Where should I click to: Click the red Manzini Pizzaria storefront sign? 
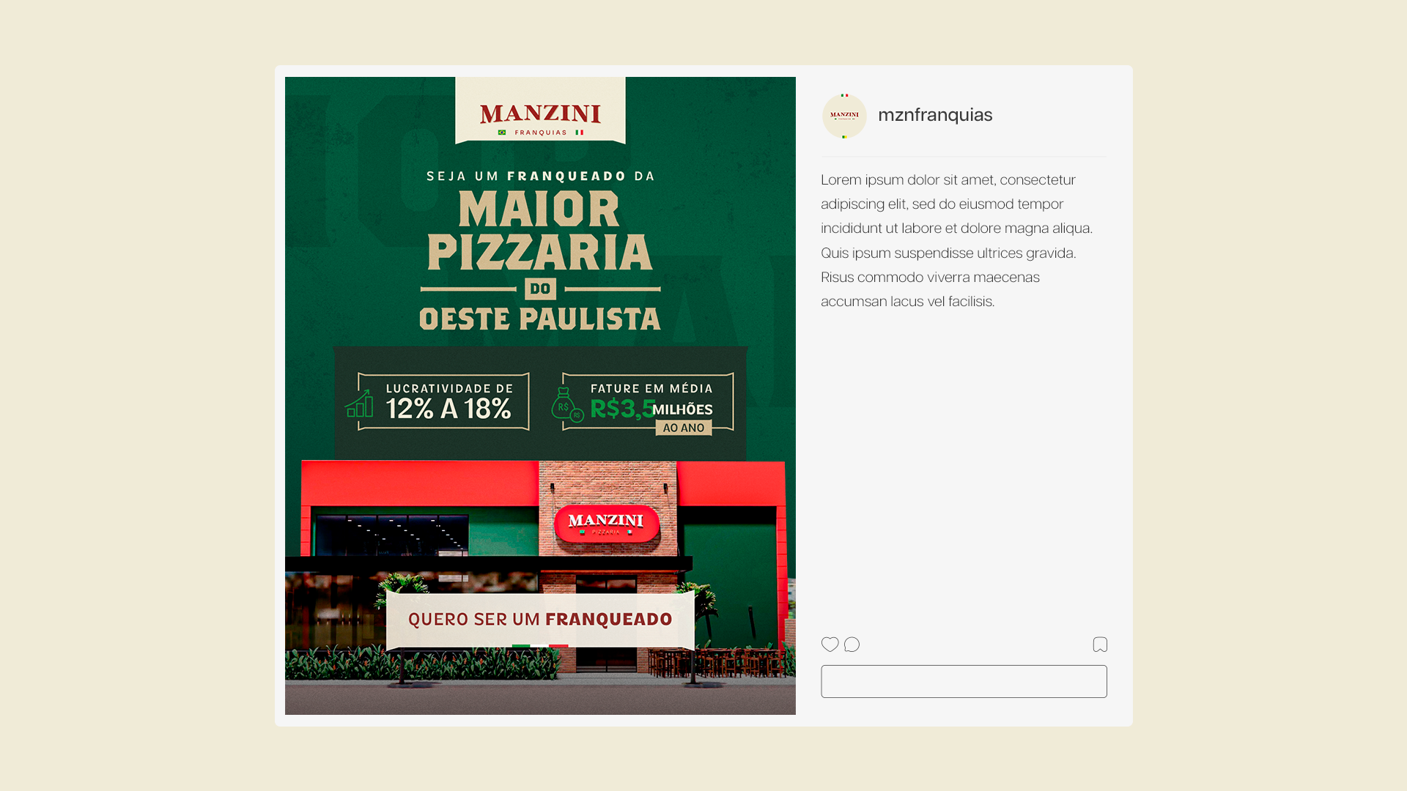point(606,523)
